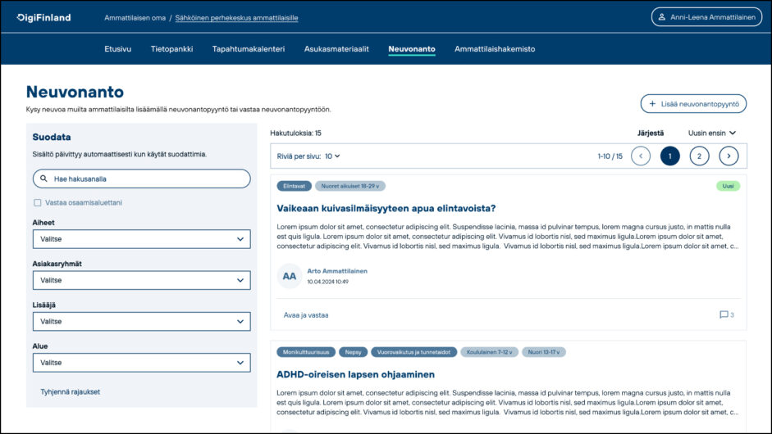Click the comment bubble icon showing 3
The image size is (772, 434).
(724, 314)
